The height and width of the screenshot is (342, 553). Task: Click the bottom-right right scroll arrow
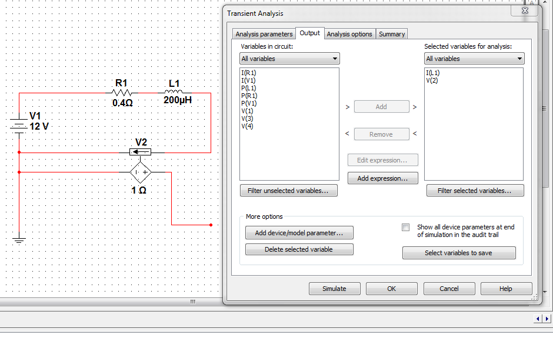coord(547,319)
